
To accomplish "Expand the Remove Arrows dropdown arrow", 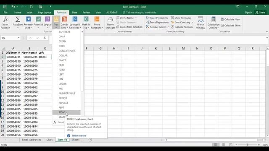I will [169, 27].
